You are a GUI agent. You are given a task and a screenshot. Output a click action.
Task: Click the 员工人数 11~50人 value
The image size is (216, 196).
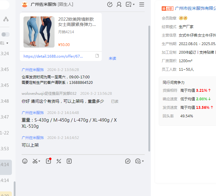[x=186, y=69]
